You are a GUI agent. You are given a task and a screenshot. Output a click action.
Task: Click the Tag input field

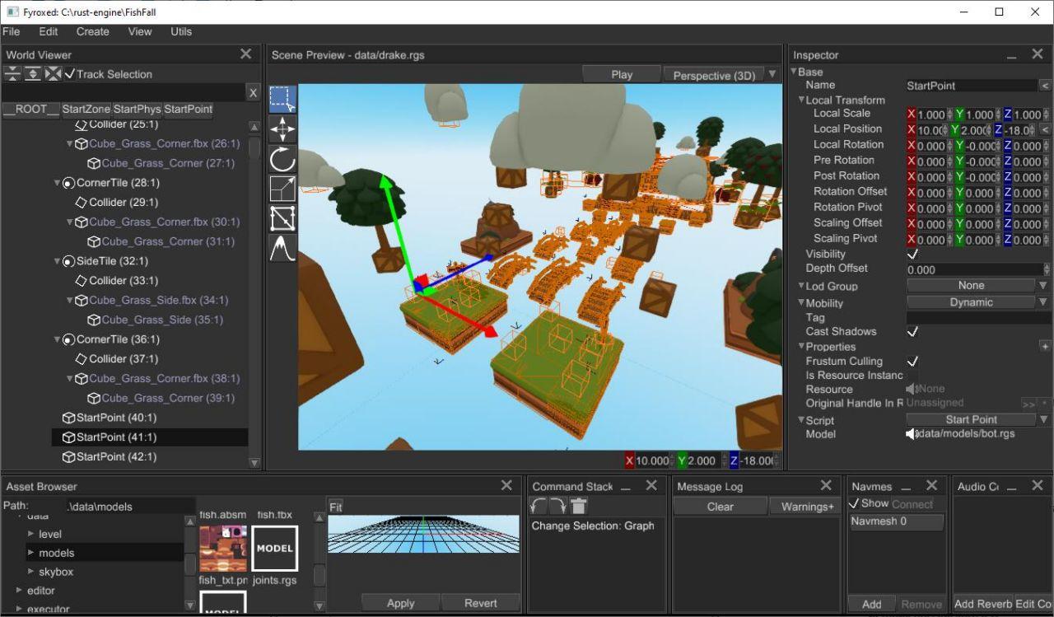(978, 317)
